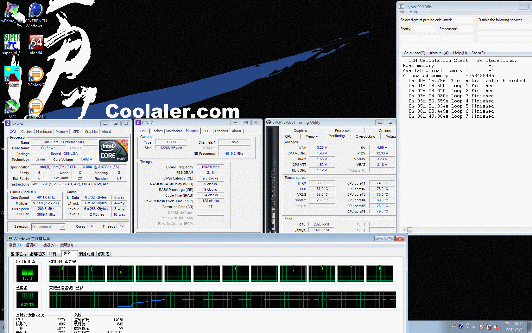Open the 檢視(V) menu in Task Manager
532x333 pixels.
point(49,245)
